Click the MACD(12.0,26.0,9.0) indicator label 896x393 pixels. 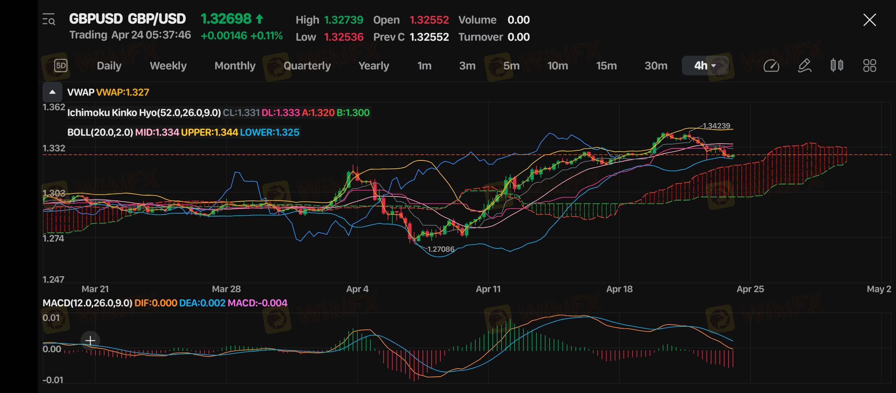87,303
